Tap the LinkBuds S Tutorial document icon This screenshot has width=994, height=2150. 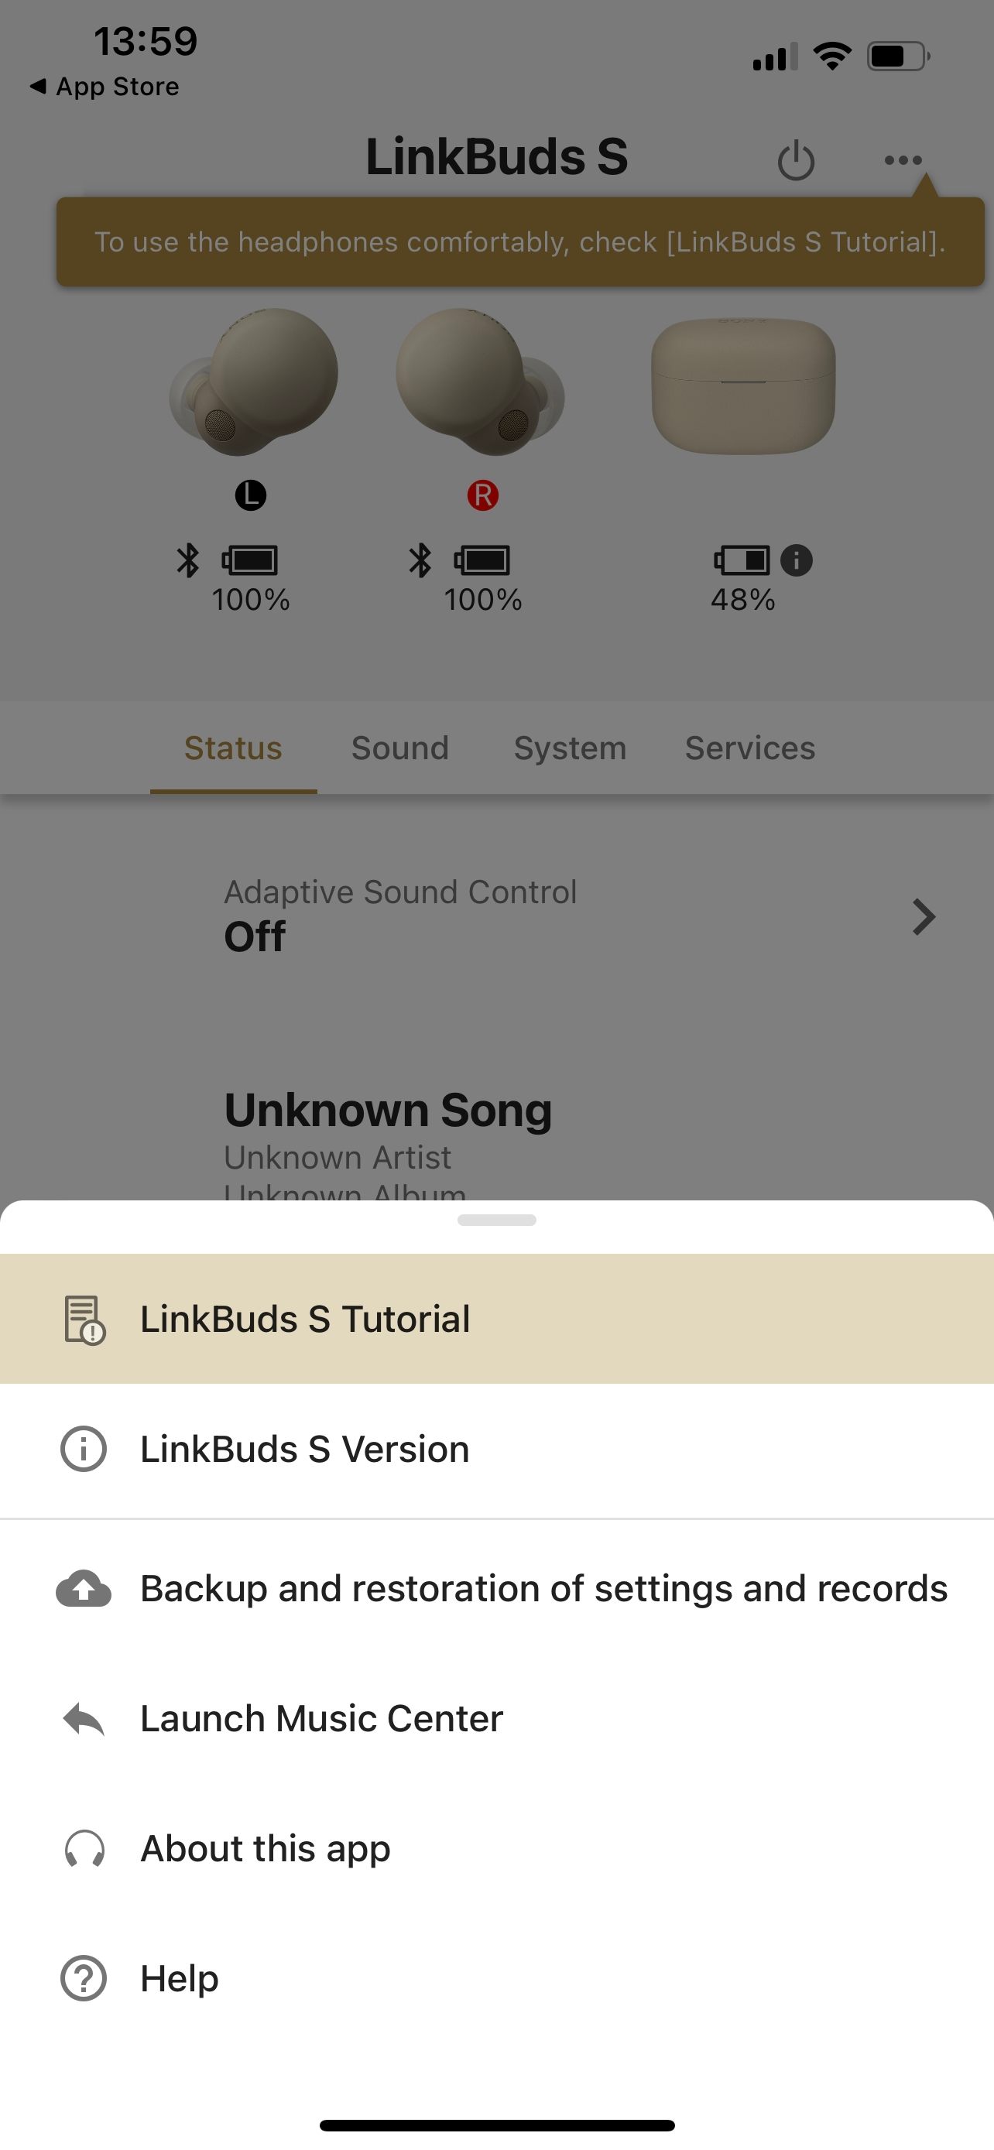pos(84,1320)
